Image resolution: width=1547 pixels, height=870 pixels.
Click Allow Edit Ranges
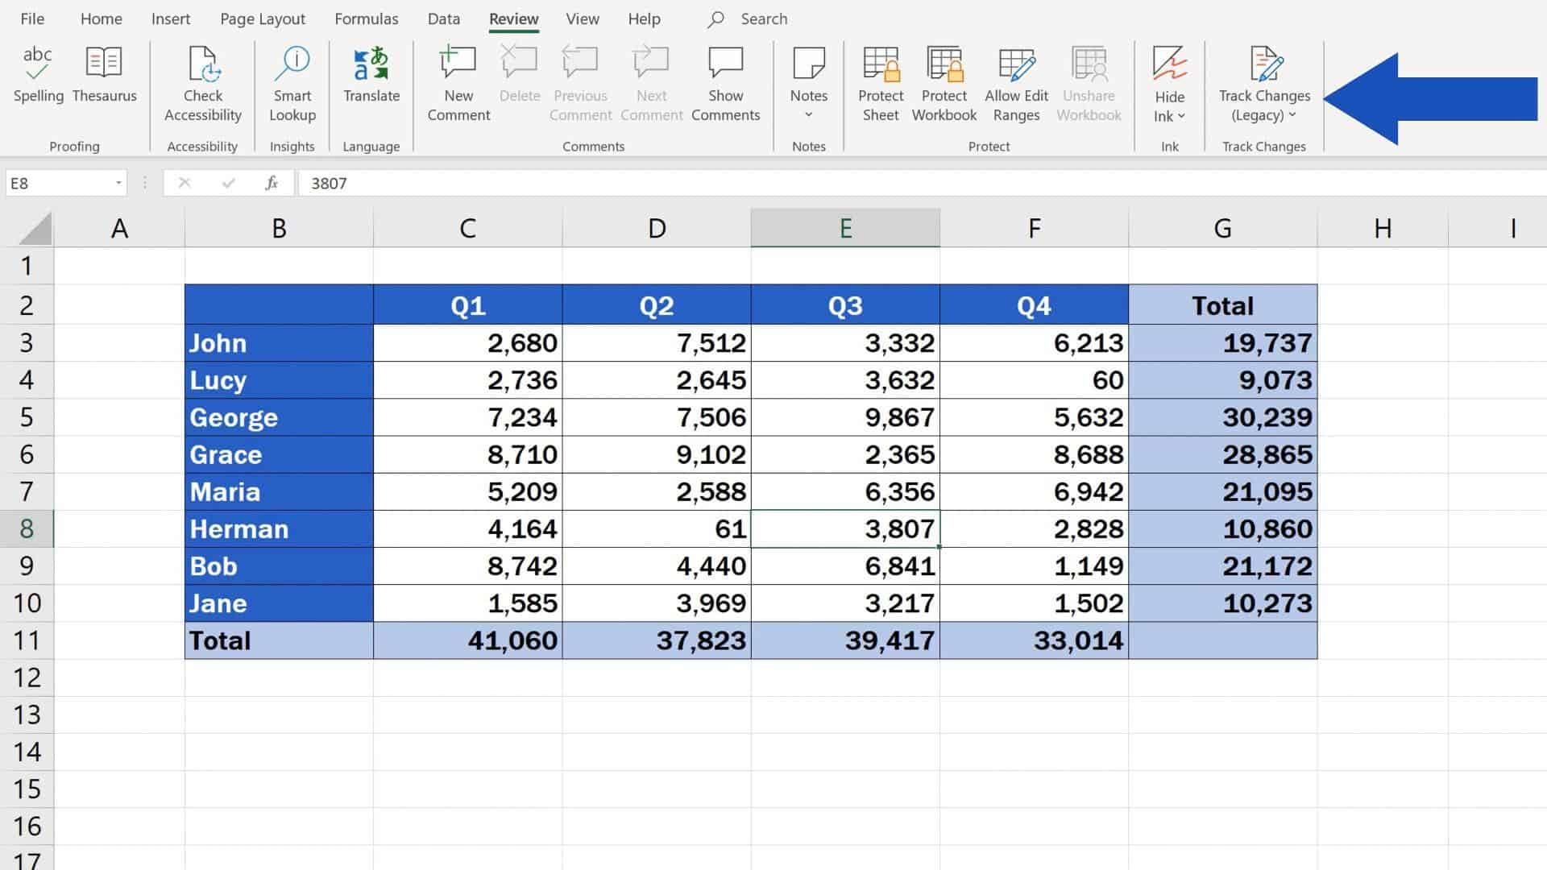(x=1015, y=81)
